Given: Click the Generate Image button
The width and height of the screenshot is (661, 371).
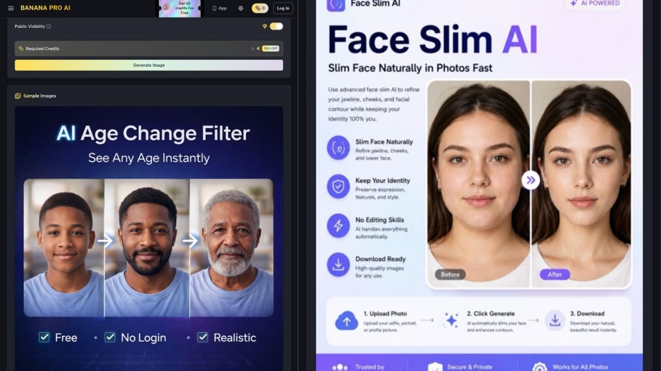Looking at the screenshot, I should point(149,65).
